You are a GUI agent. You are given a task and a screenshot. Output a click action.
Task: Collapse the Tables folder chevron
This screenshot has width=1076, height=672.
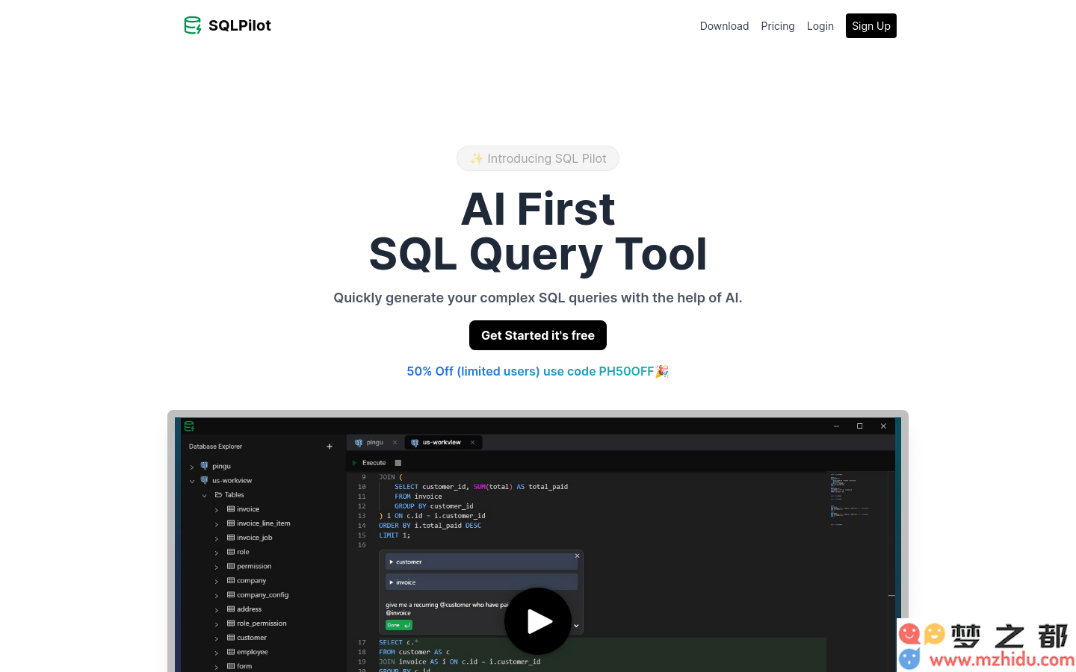click(x=204, y=495)
